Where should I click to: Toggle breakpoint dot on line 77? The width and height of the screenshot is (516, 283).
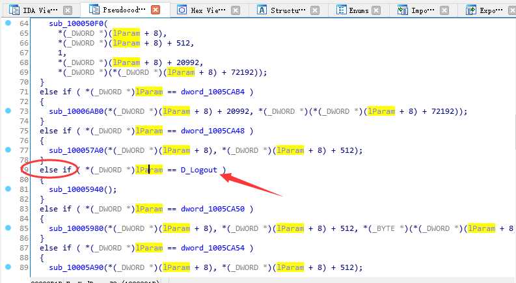click(x=8, y=150)
